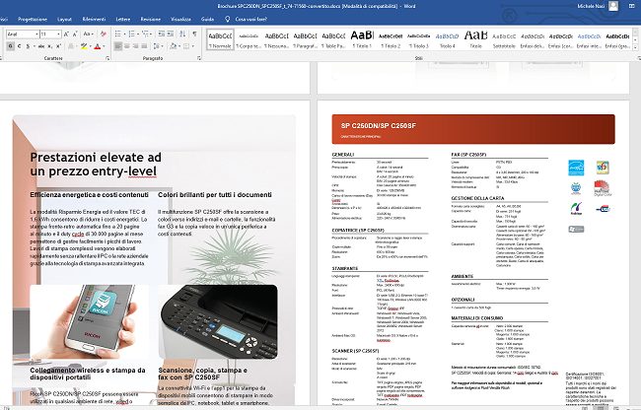Apply the Titolo 4 style
This screenshot has height=410, width=641.
(448, 39)
